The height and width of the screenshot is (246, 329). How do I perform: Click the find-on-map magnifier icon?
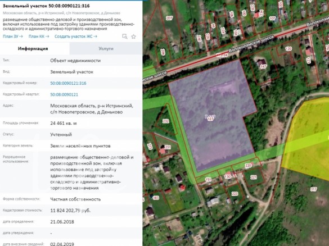pos(125,37)
